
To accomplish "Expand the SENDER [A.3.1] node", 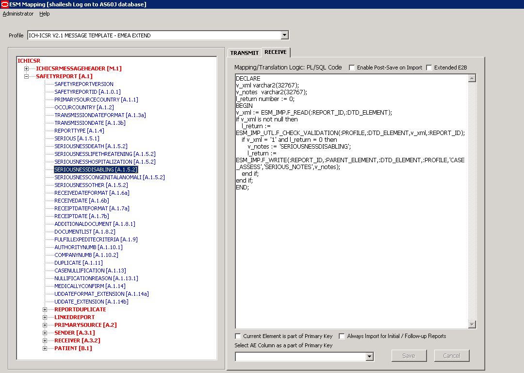I will (45, 333).
